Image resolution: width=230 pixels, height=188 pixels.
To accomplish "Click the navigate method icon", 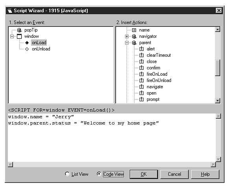I will pos(142,87).
